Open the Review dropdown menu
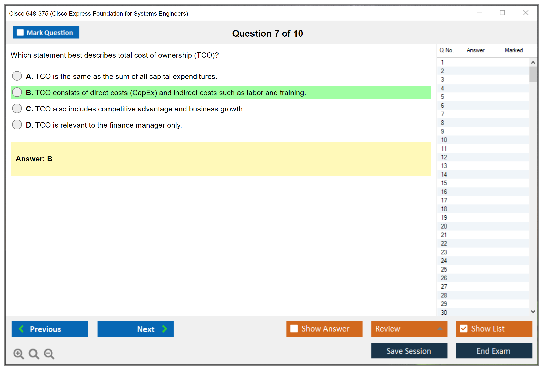Screen dimensions: 545x372 click(409, 329)
